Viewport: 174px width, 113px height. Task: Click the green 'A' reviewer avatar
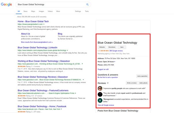tap(100, 100)
